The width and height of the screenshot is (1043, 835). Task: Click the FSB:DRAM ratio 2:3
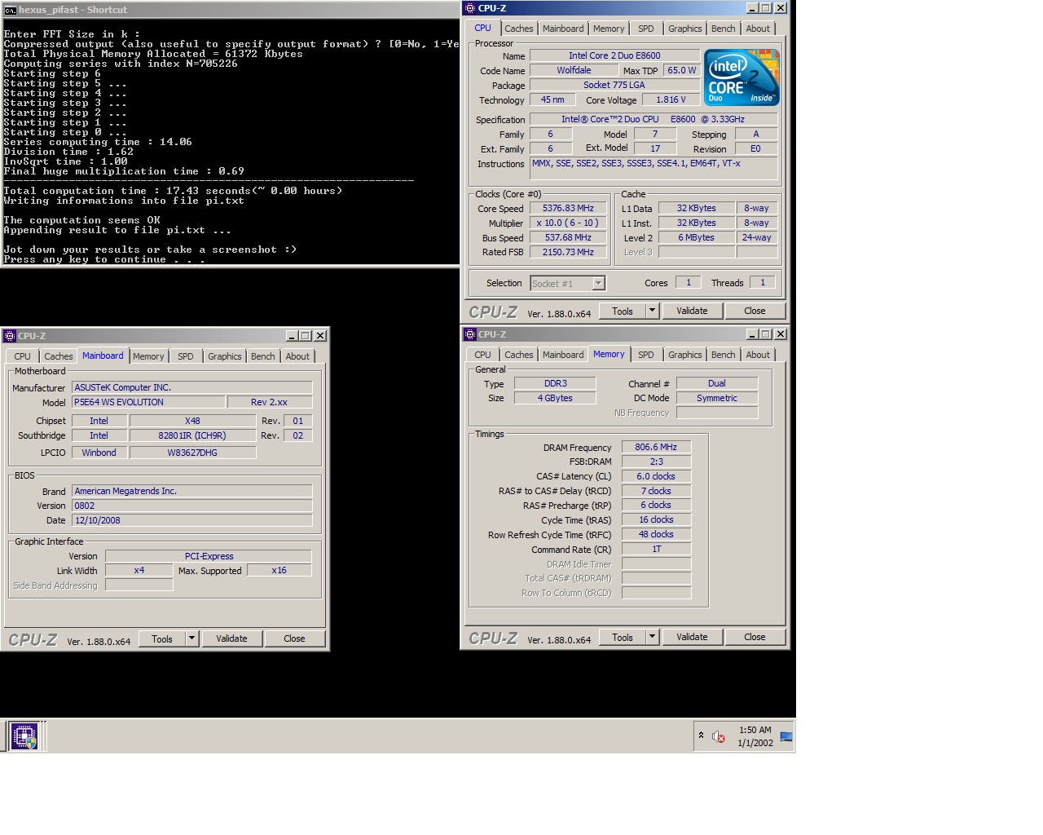pos(656,462)
